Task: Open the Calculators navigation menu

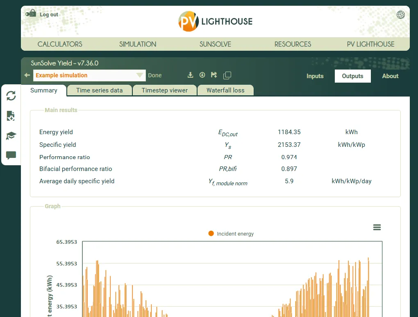Action: coord(60,44)
